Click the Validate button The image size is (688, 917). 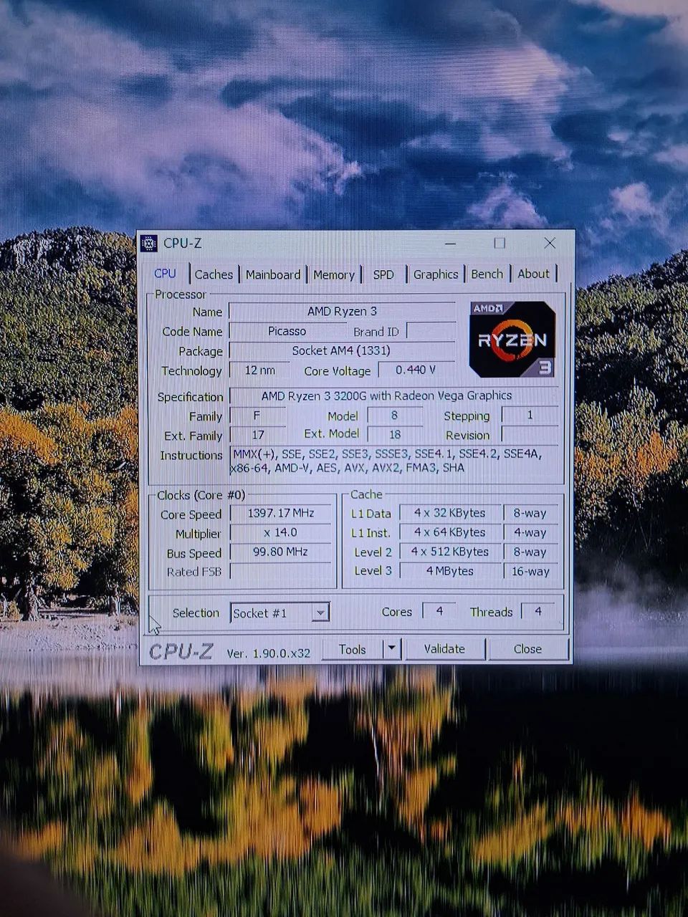coord(444,649)
